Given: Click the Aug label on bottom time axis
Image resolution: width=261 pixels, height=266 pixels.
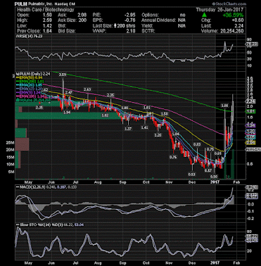Looking at the screenshot, I should tap(98, 262).
